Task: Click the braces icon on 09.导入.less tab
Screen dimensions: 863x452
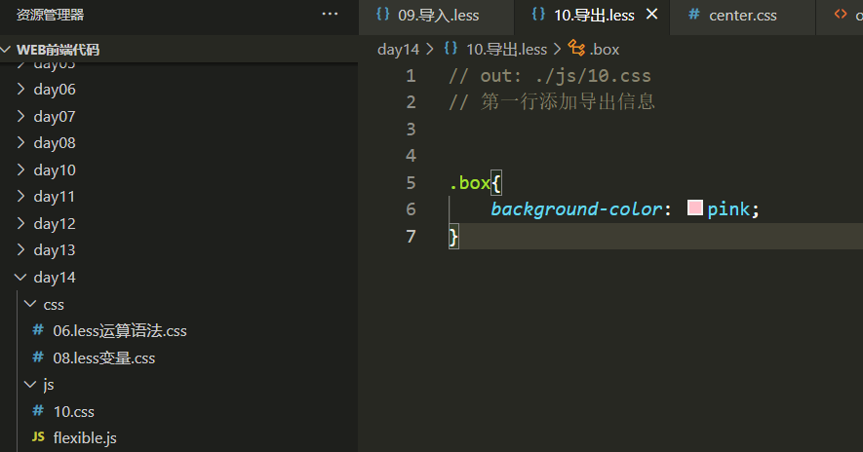Action: click(382, 14)
